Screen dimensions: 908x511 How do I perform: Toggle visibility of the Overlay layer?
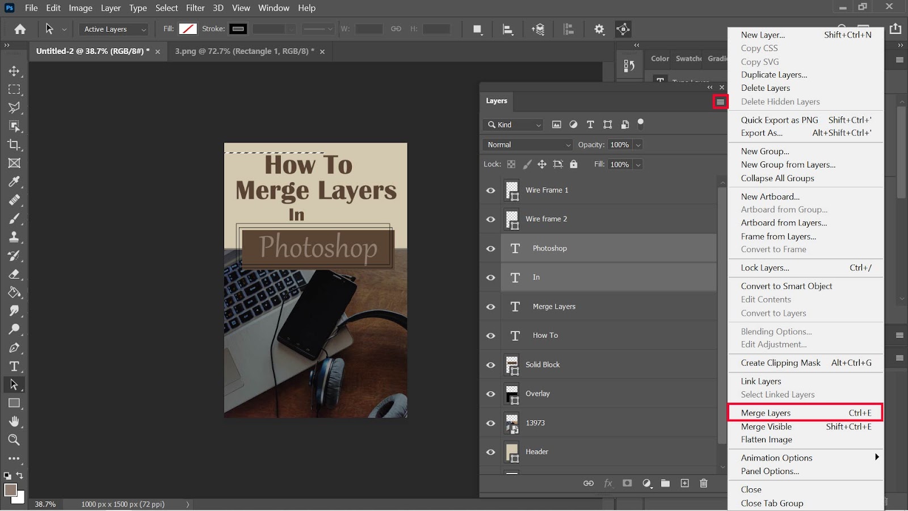click(491, 394)
